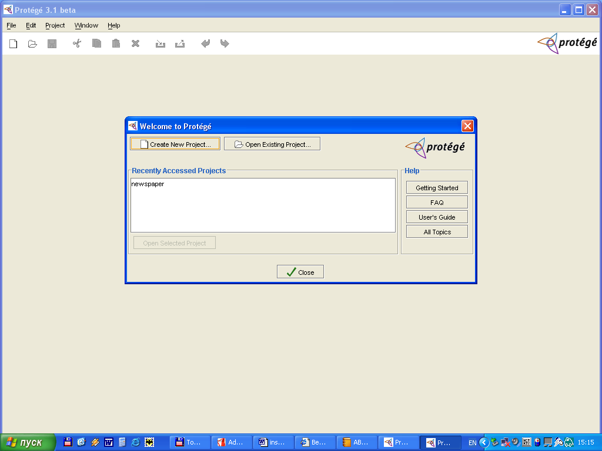Expand hidden tray icons arrow
This screenshot has width=602, height=451.
point(484,443)
